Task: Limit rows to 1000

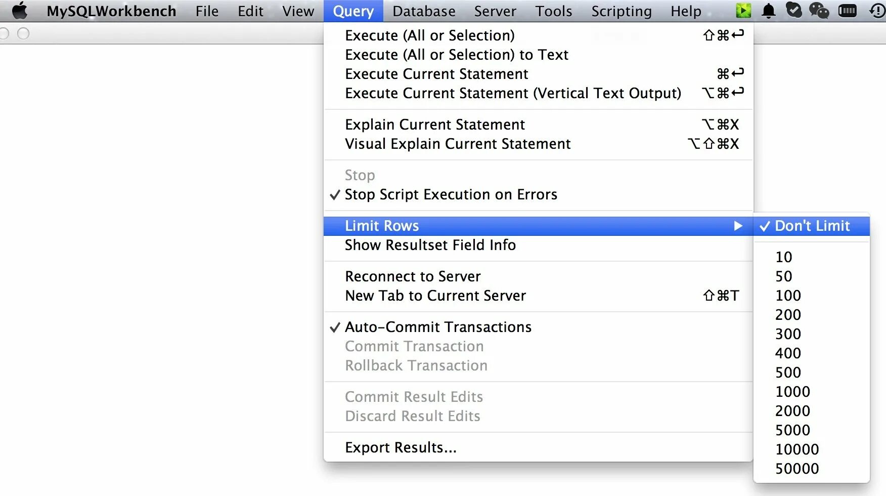Action: [792, 392]
